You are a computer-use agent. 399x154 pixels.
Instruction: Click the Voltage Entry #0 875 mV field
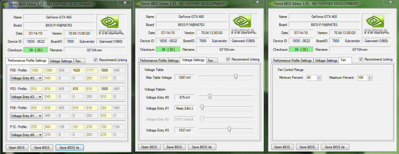(185, 97)
